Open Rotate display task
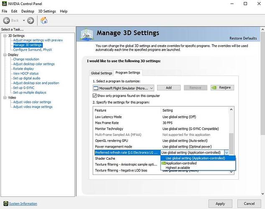Image resolution: width=265 pixels, height=209 pixels. (23, 69)
